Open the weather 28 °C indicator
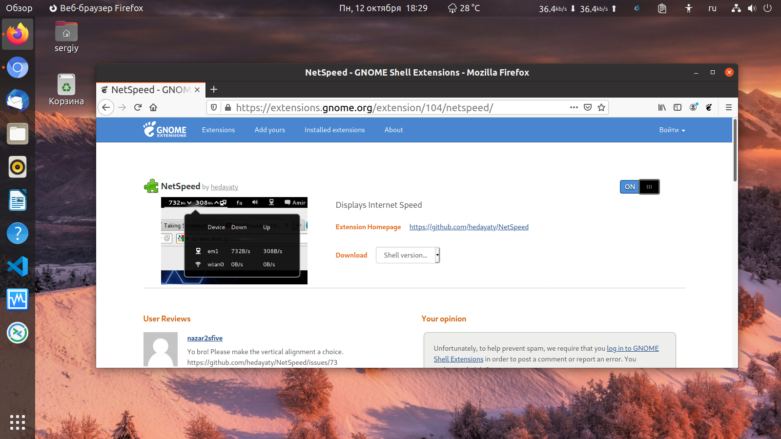This screenshot has height=439, width=781. pyautogui.click(x=464, y=8)
